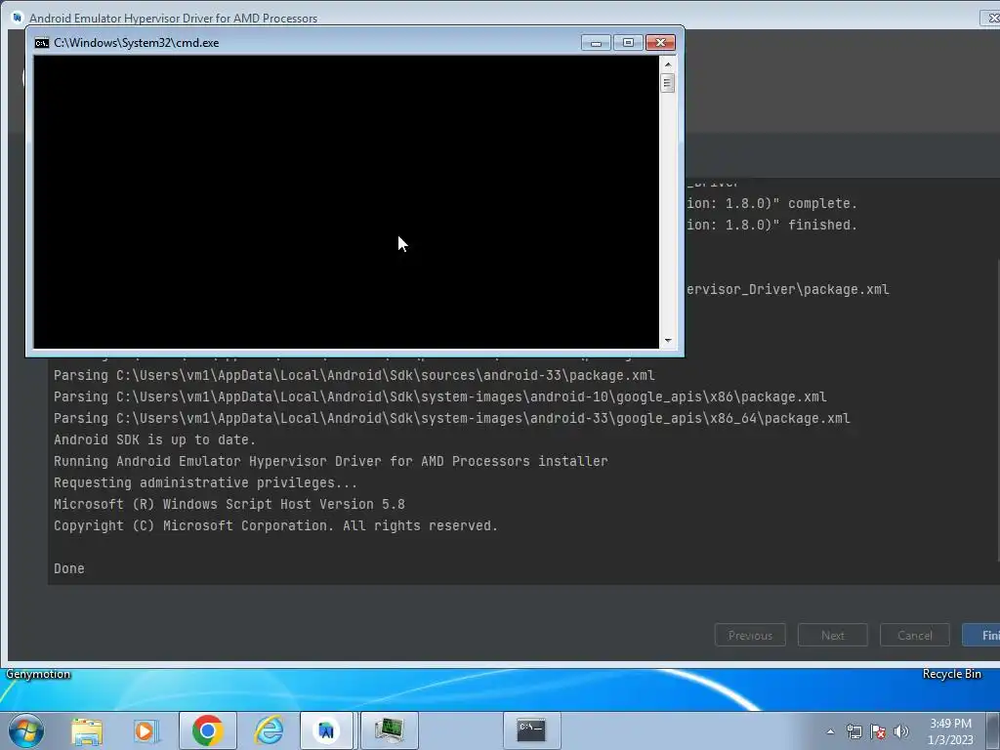Close the cmd.exe window
Viewport: 1000px width, 750px height.
click(660, 43)
